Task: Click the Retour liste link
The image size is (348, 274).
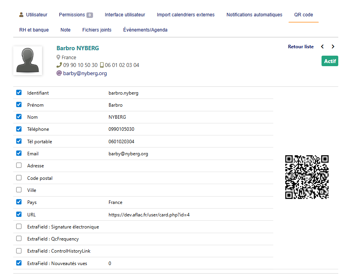Action: coord(301,46)
